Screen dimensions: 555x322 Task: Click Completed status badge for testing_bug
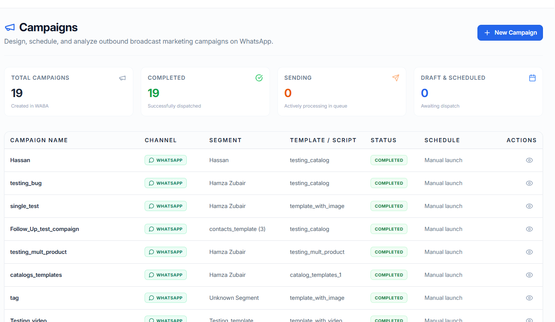click(389, 183)
